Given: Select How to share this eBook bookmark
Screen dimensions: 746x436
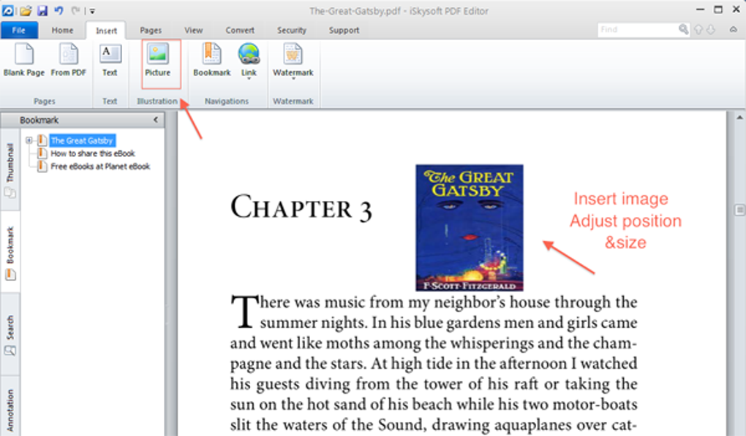Looking at the screenshot, I should click(x=93, y=153).
